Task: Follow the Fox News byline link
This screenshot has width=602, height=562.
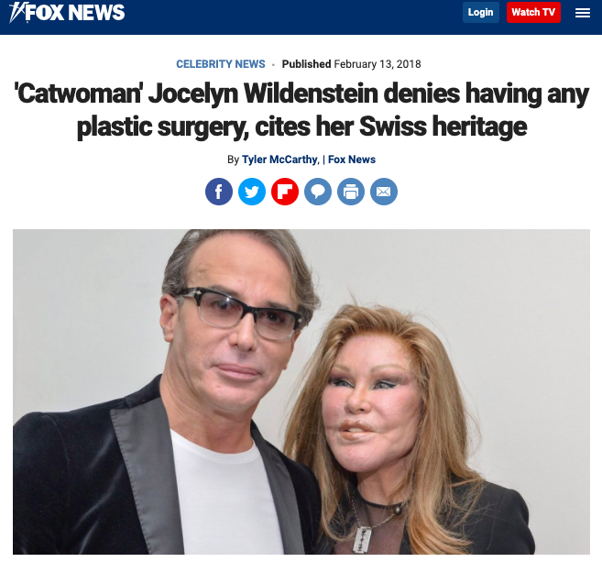Action: pos(352,160)
